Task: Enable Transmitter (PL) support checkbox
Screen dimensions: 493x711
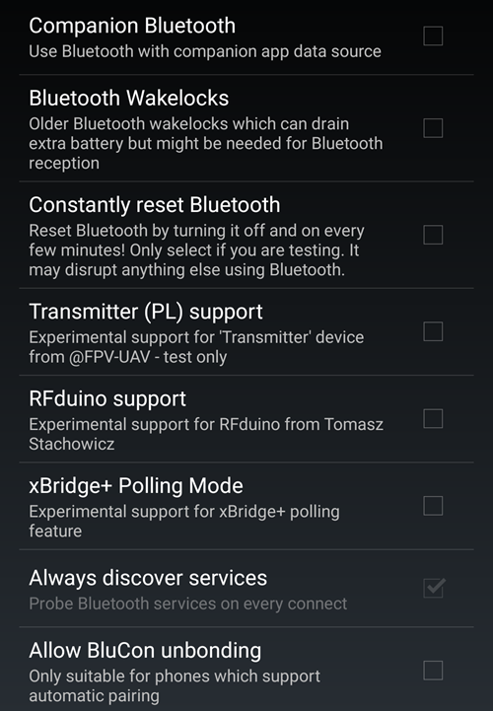Action: 433,331
